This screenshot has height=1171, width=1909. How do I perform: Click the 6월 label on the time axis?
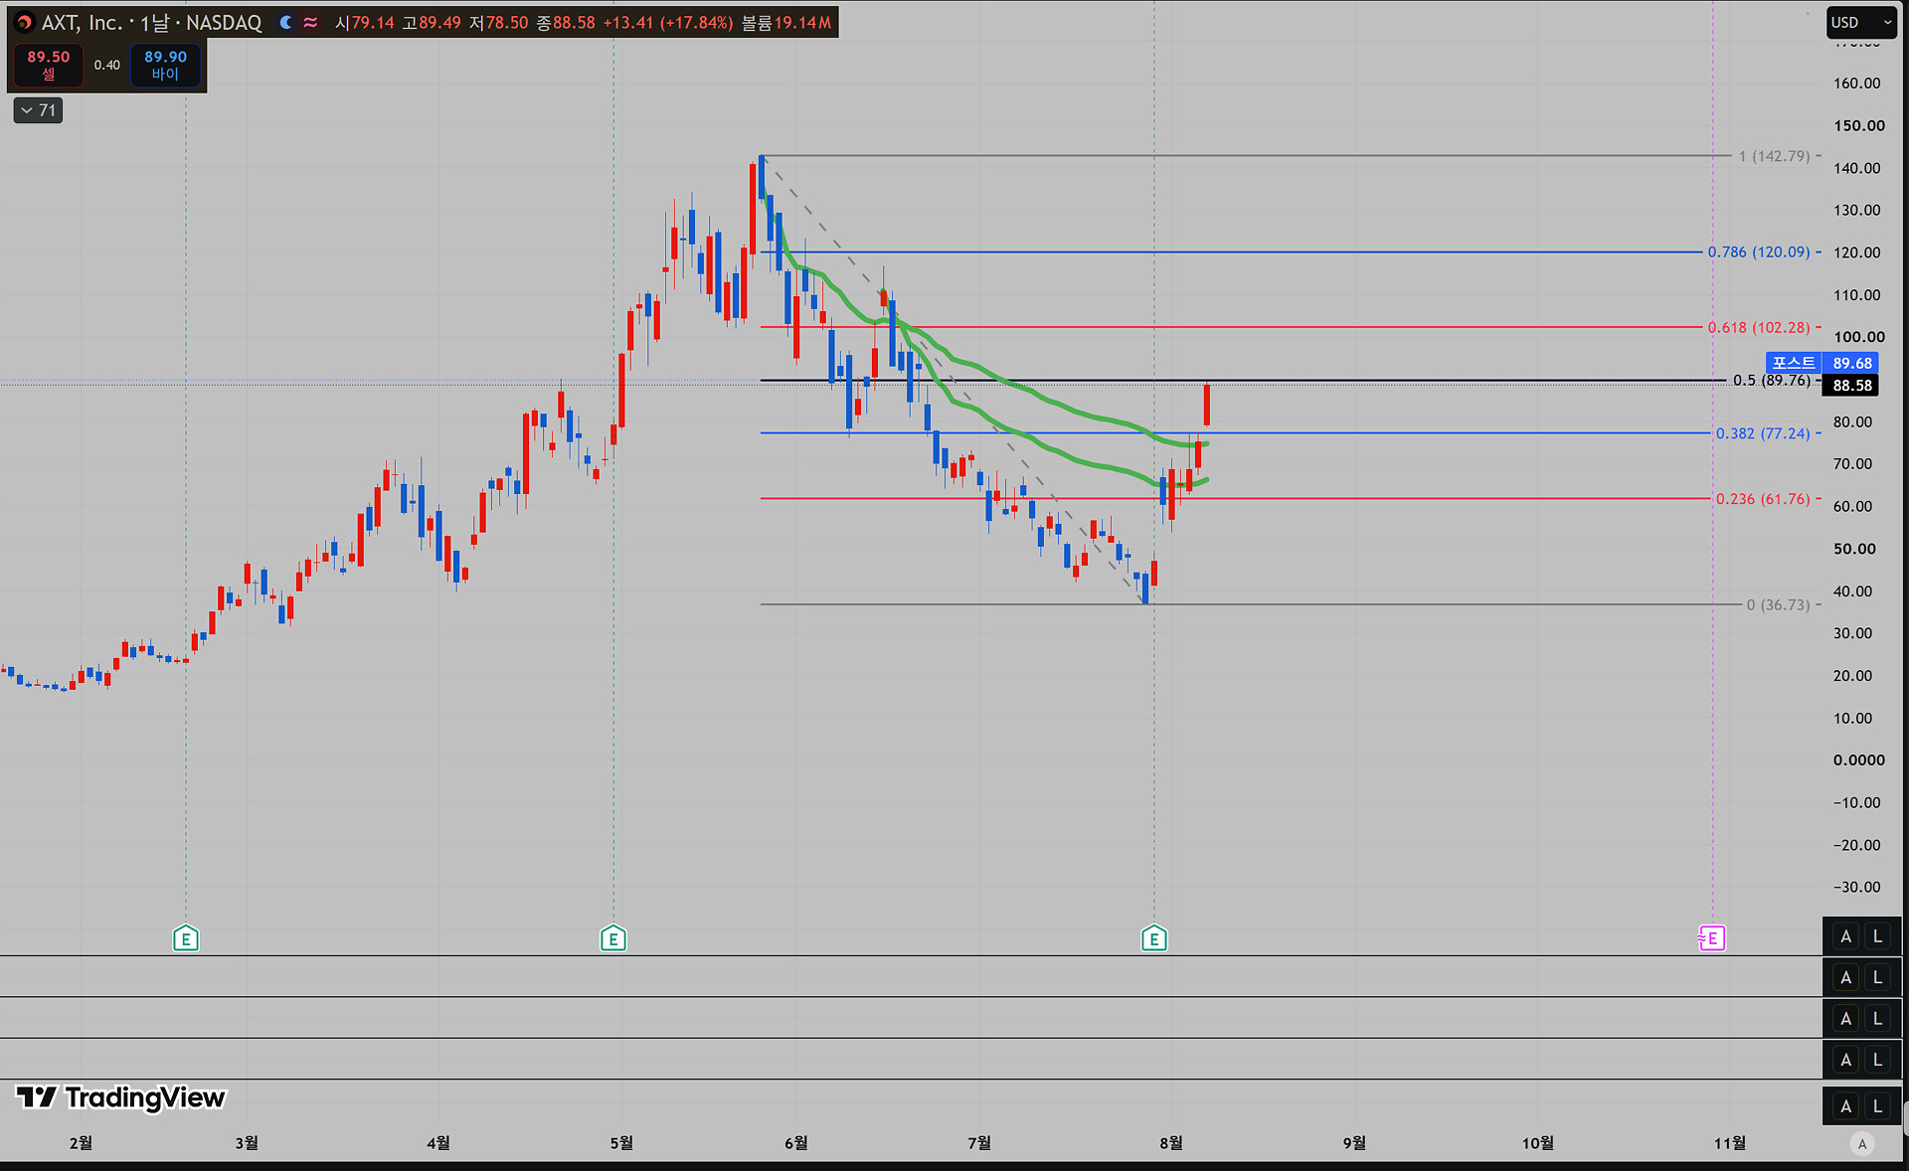tap(795, 1143)
